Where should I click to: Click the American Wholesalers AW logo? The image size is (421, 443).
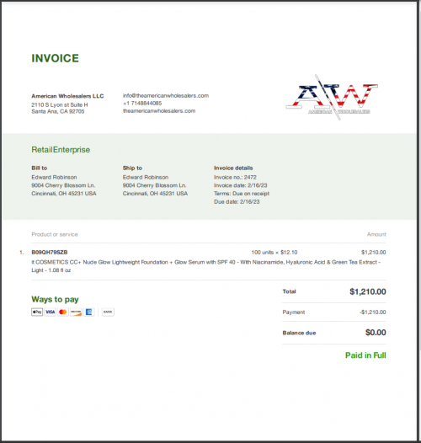tap(332, 97)
